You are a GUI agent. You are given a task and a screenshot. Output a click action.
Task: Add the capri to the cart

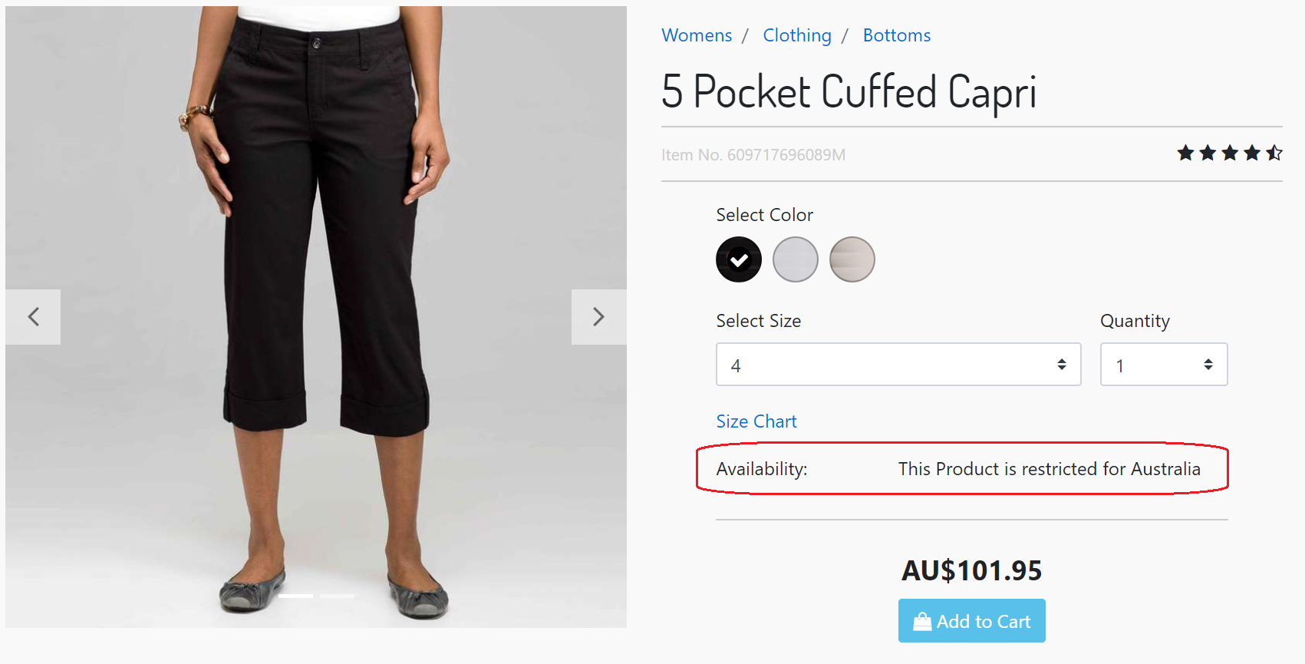coord(971,621)
